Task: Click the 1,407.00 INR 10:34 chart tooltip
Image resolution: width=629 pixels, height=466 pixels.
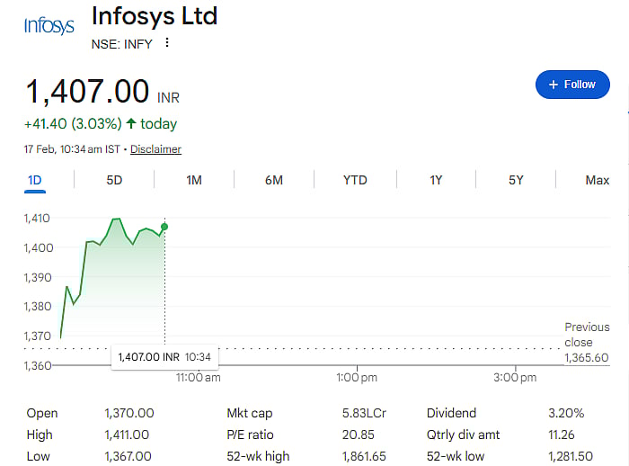Action: 164,357
